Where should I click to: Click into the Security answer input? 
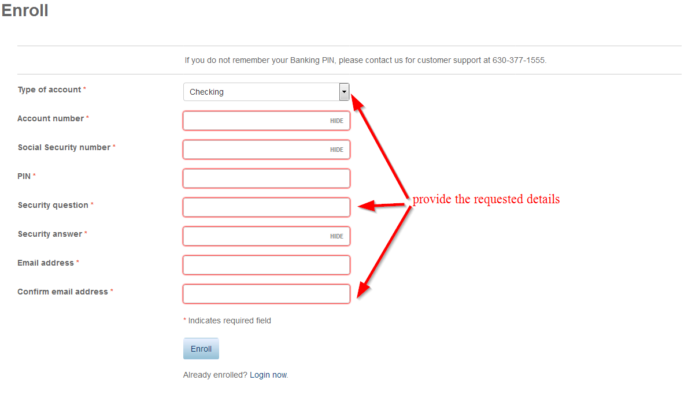pos(267,236)
